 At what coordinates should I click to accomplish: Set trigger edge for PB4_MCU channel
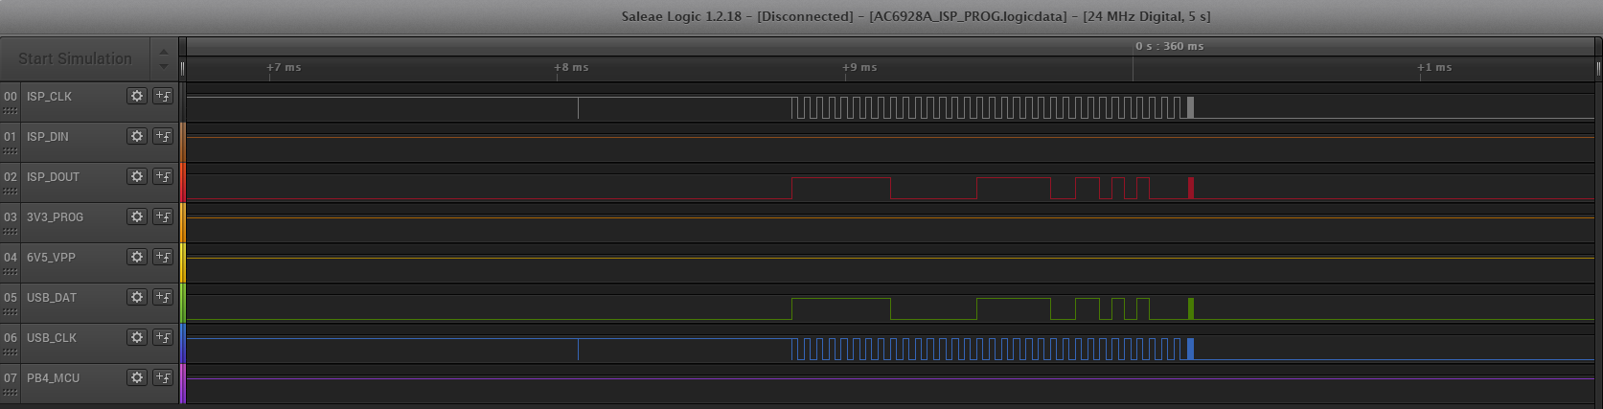point(163,377)
